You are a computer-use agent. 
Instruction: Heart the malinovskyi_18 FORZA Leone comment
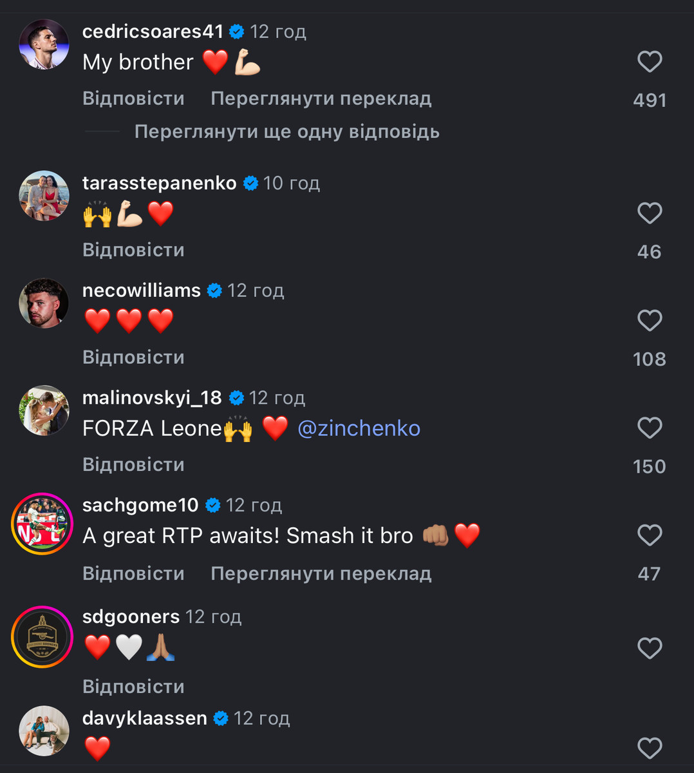[x=650, y=428]
